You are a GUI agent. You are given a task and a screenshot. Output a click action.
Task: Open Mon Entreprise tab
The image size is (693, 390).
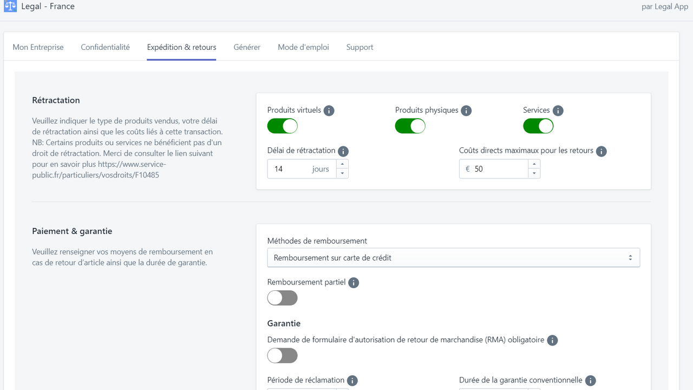pos(38,47)
